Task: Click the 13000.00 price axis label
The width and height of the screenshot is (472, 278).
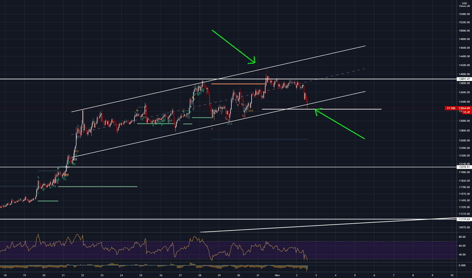Action: (x=464, y=121)
